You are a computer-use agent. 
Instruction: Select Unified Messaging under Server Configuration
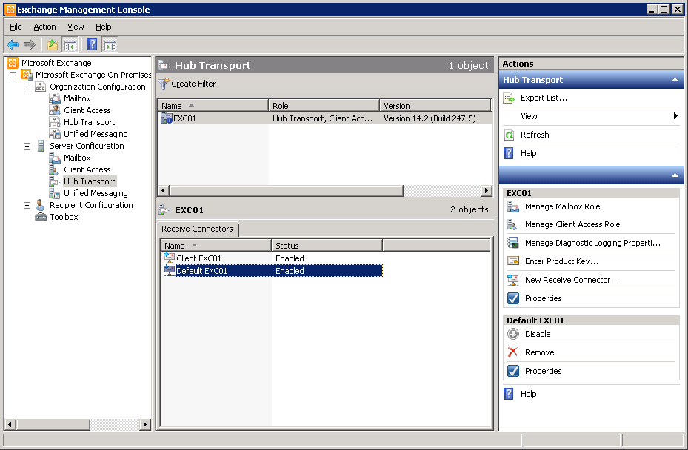96,193
